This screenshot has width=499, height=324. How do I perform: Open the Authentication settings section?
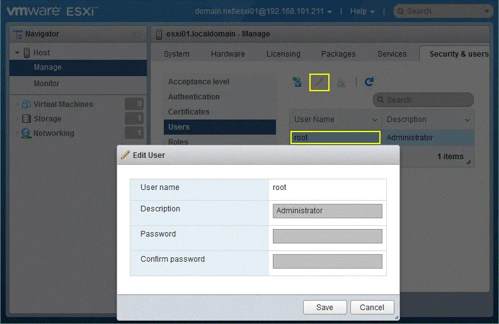[x=193, y=97]
